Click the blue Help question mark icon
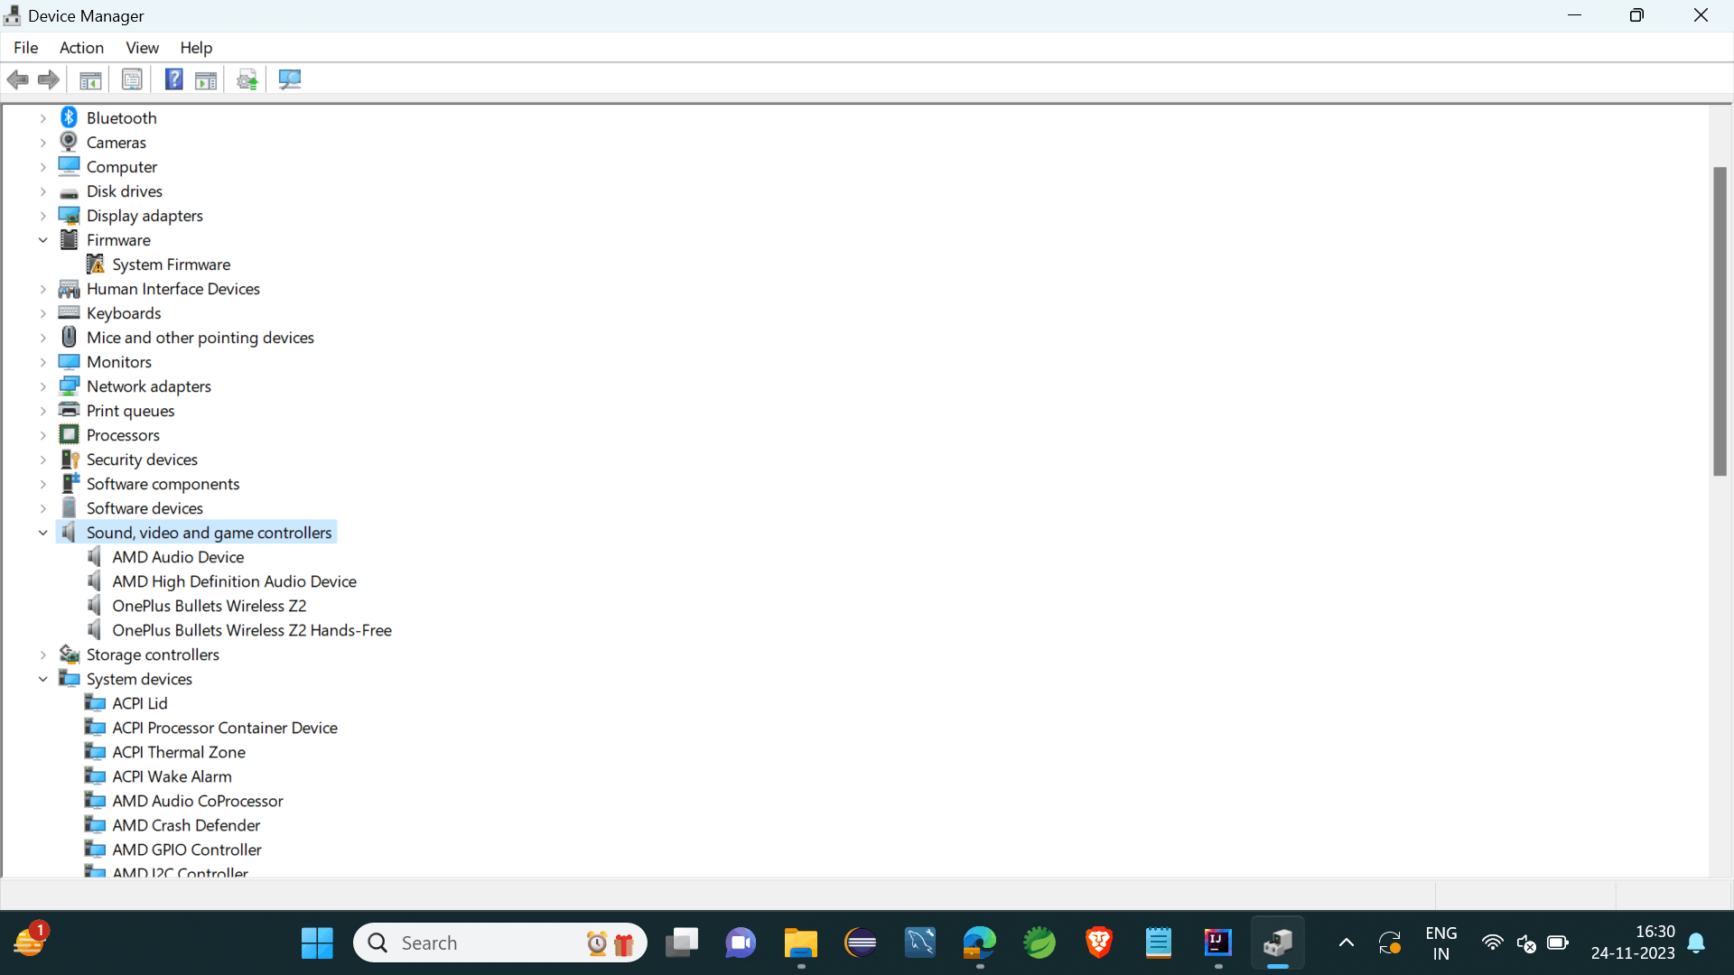 coord(173,79)
